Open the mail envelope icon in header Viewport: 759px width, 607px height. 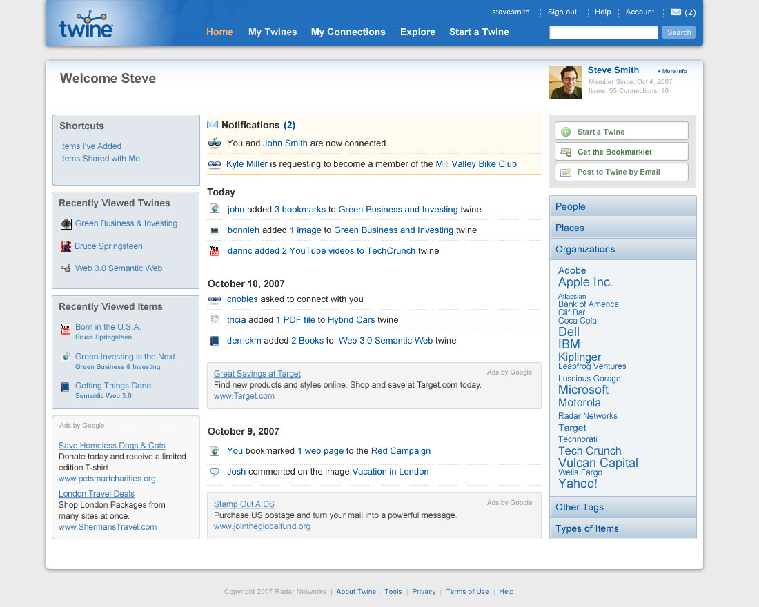676,12
